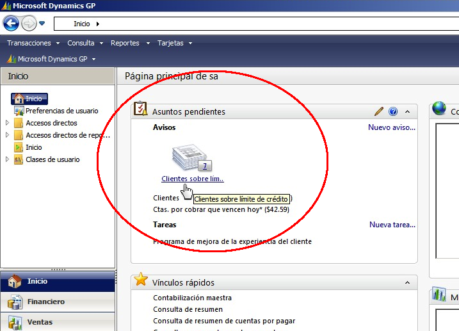This screenshot has height=331, width=459.
Task: Click the Clases de usuario icon
Action: tap(19, 159)
